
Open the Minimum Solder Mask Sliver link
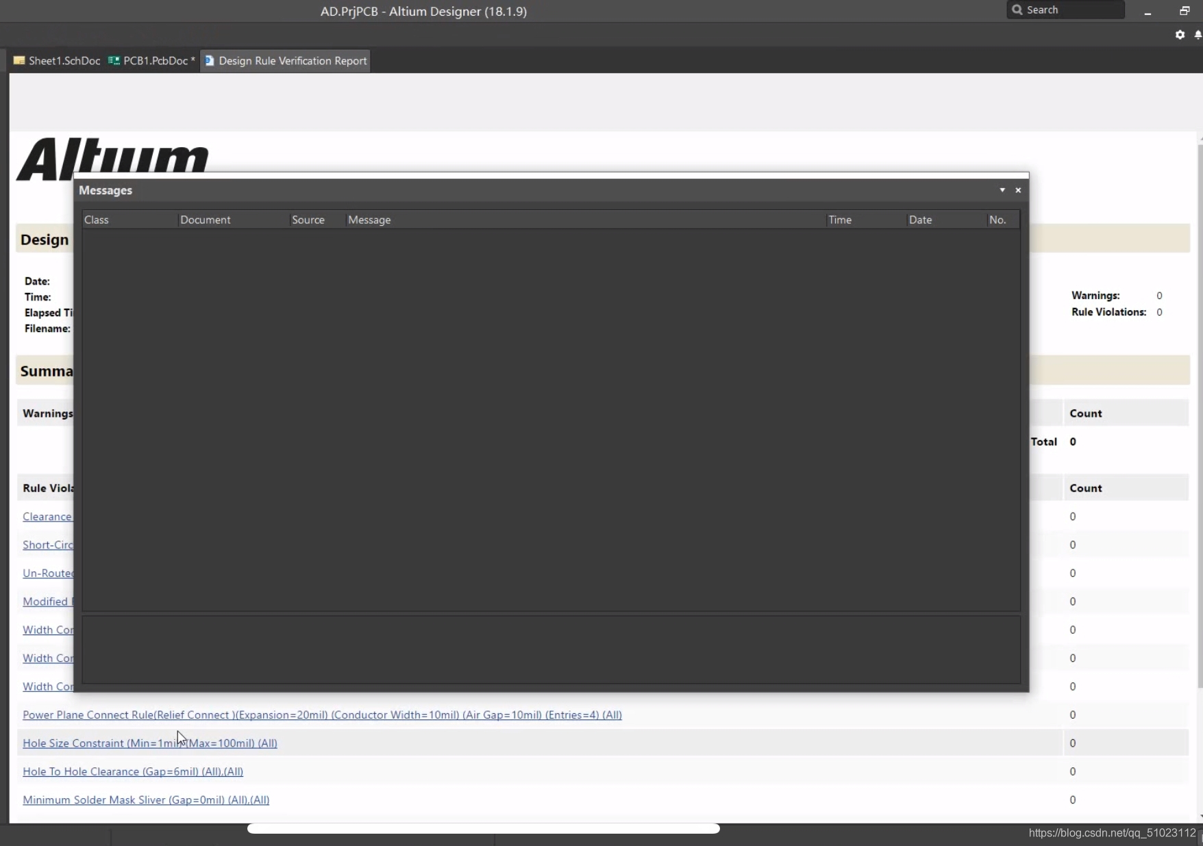(x=146, y=799)
